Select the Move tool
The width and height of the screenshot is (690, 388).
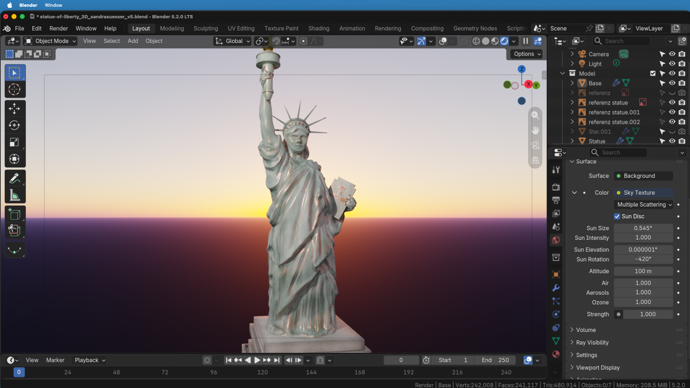15,108
